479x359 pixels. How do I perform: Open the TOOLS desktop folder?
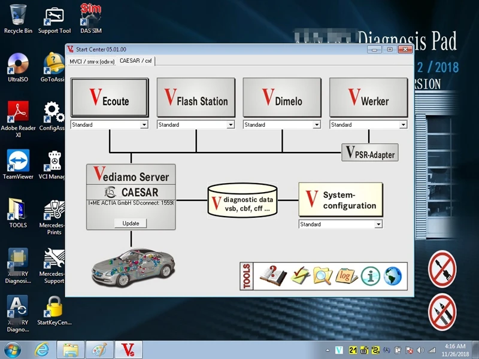pyautogui.click(x=18, y=213)
